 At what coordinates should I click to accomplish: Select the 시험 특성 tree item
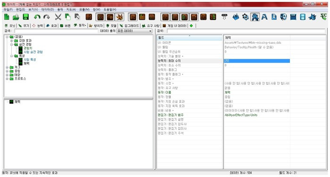coord(30,60)
